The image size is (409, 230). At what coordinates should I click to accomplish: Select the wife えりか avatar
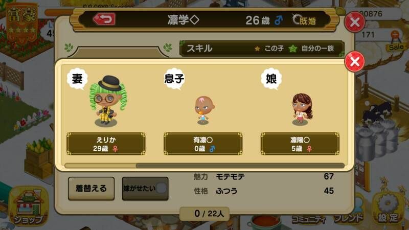[x=108, y=101]
